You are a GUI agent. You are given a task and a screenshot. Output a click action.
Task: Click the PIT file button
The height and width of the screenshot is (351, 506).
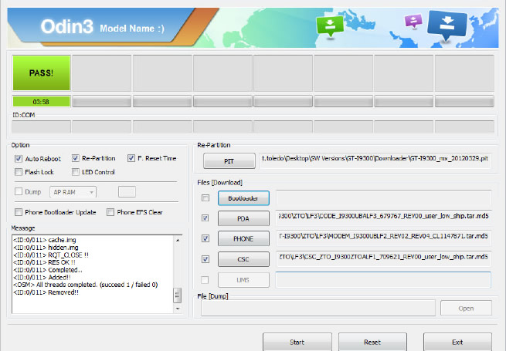point(229,160)
